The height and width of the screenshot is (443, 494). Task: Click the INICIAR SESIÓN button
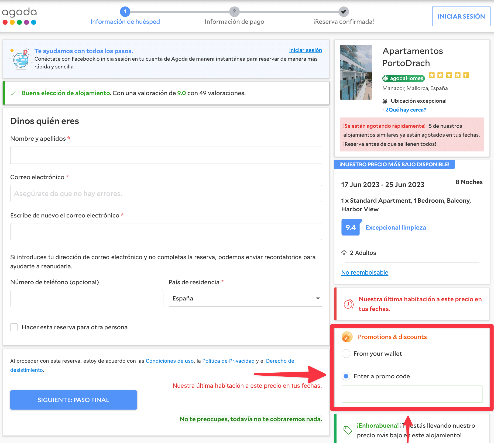[x=461, y=16]
